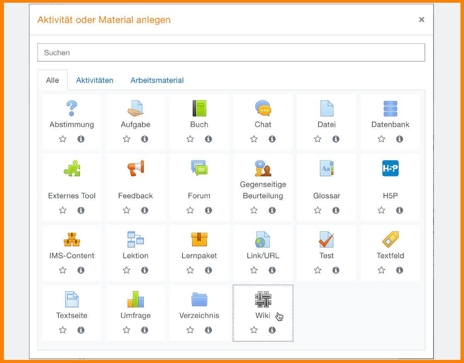Display information about Datenbank
Viewport: 464px width, 363px height.
pyautogui.click(x=399, y=139)
